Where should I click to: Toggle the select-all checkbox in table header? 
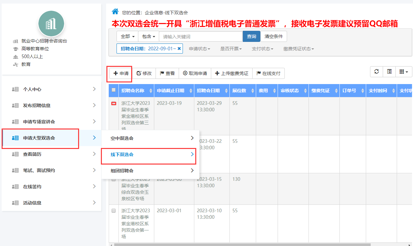(x=114, y=90)
